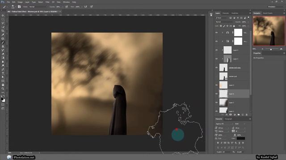Open the layer filter Kind dropdown
Viewport: 286px width, 160px height.
(x=222, y=18)
